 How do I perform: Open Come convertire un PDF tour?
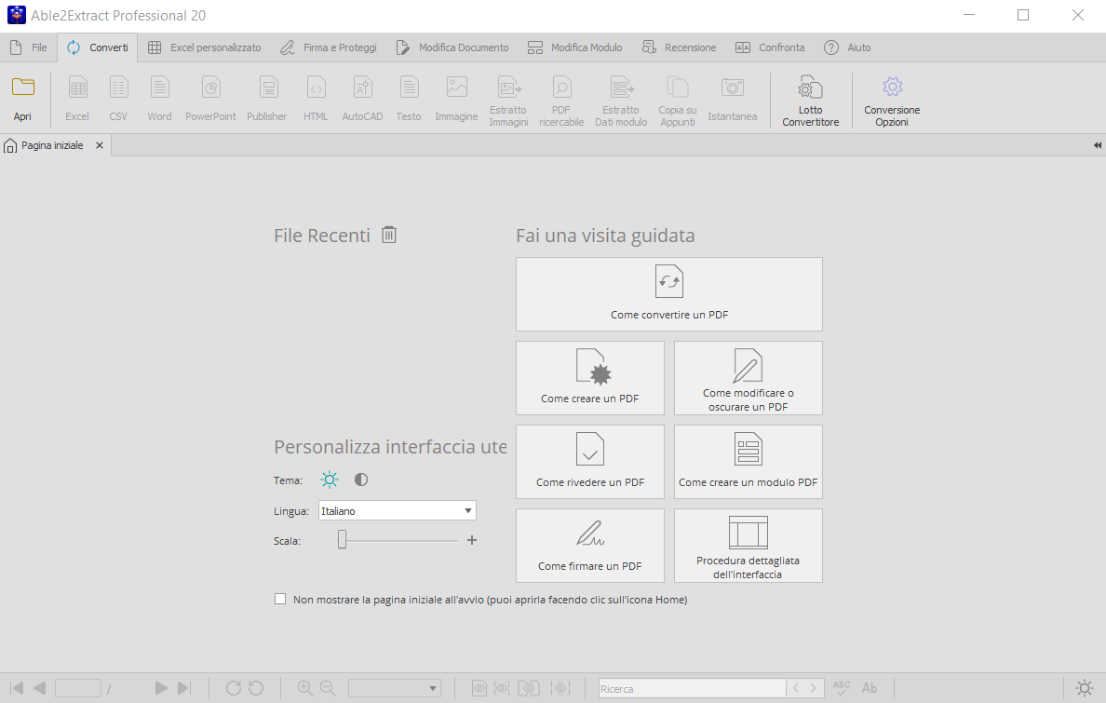pos(669,294)
